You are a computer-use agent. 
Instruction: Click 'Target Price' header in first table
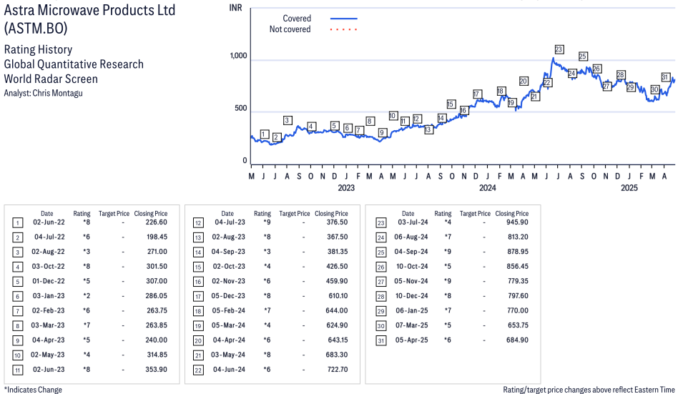click(x=114, y=214)
